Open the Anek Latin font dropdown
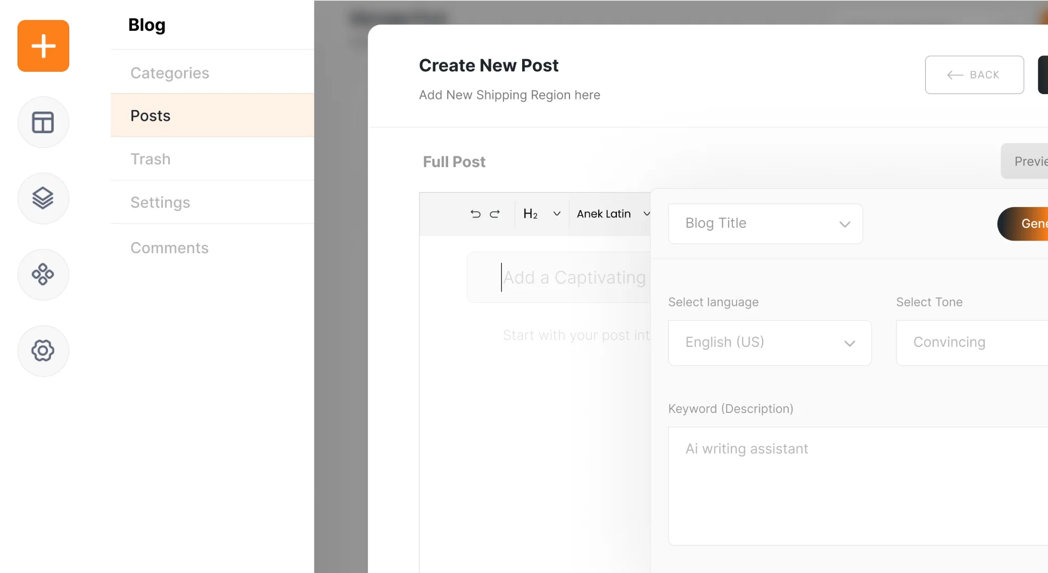 [613, 214]
